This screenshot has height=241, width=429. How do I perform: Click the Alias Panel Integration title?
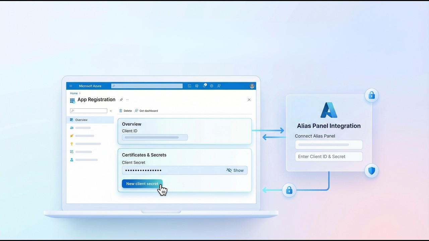point(329,126)
